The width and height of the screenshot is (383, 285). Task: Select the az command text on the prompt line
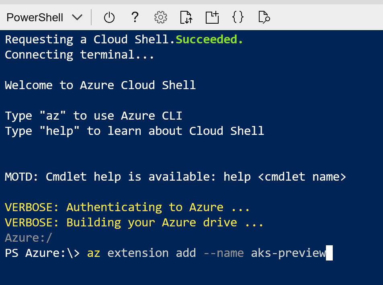tap(93, 253)
